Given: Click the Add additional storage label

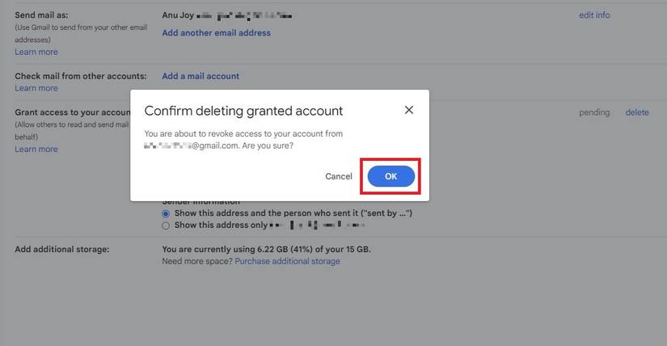Looking at the screenshot, I should (x=61, y=249).
